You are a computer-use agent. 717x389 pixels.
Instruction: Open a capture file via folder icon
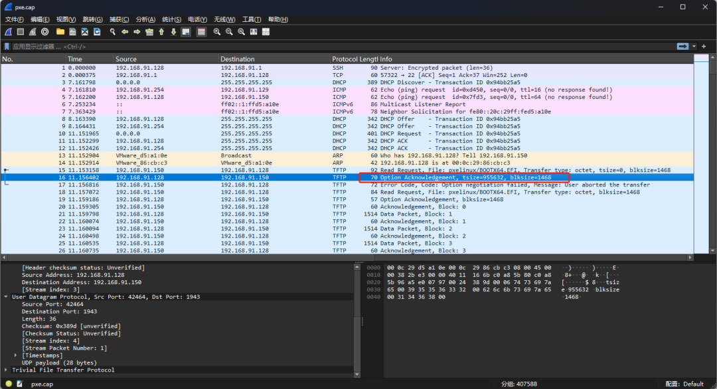pyautogui.click(x=60, y=32)
